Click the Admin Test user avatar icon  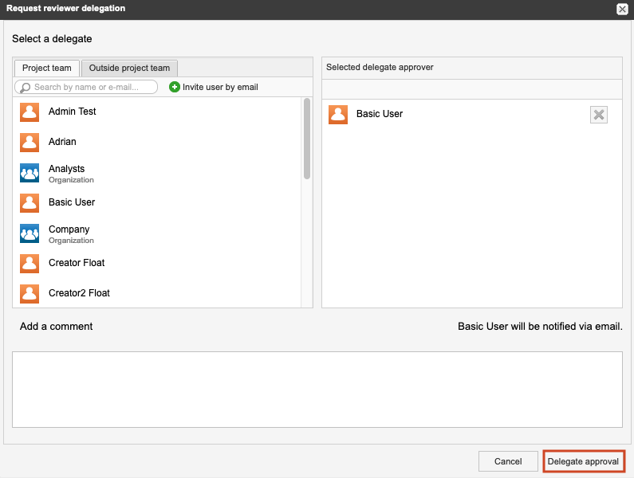pos(30,112)
